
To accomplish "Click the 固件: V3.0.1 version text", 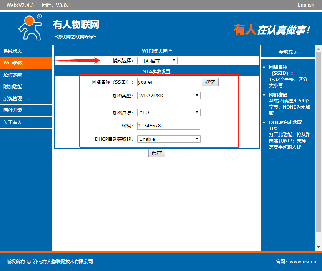I will click(57, 5).
